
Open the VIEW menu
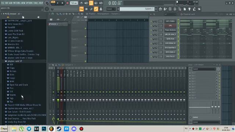(x=23, y=3)
